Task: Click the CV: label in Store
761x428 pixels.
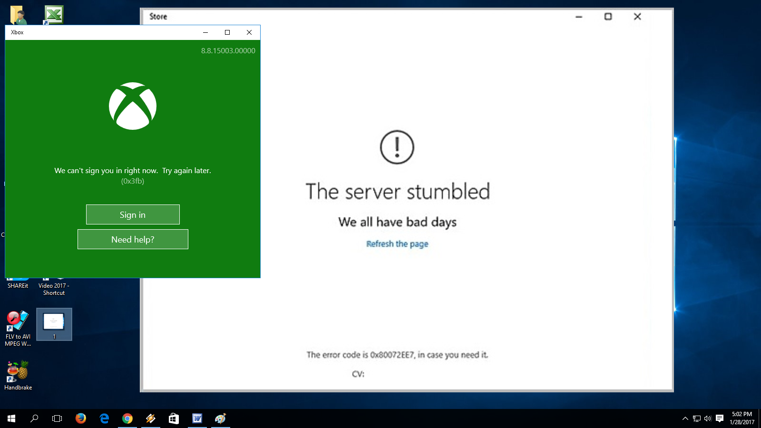Action: click(x=358, y=374)
